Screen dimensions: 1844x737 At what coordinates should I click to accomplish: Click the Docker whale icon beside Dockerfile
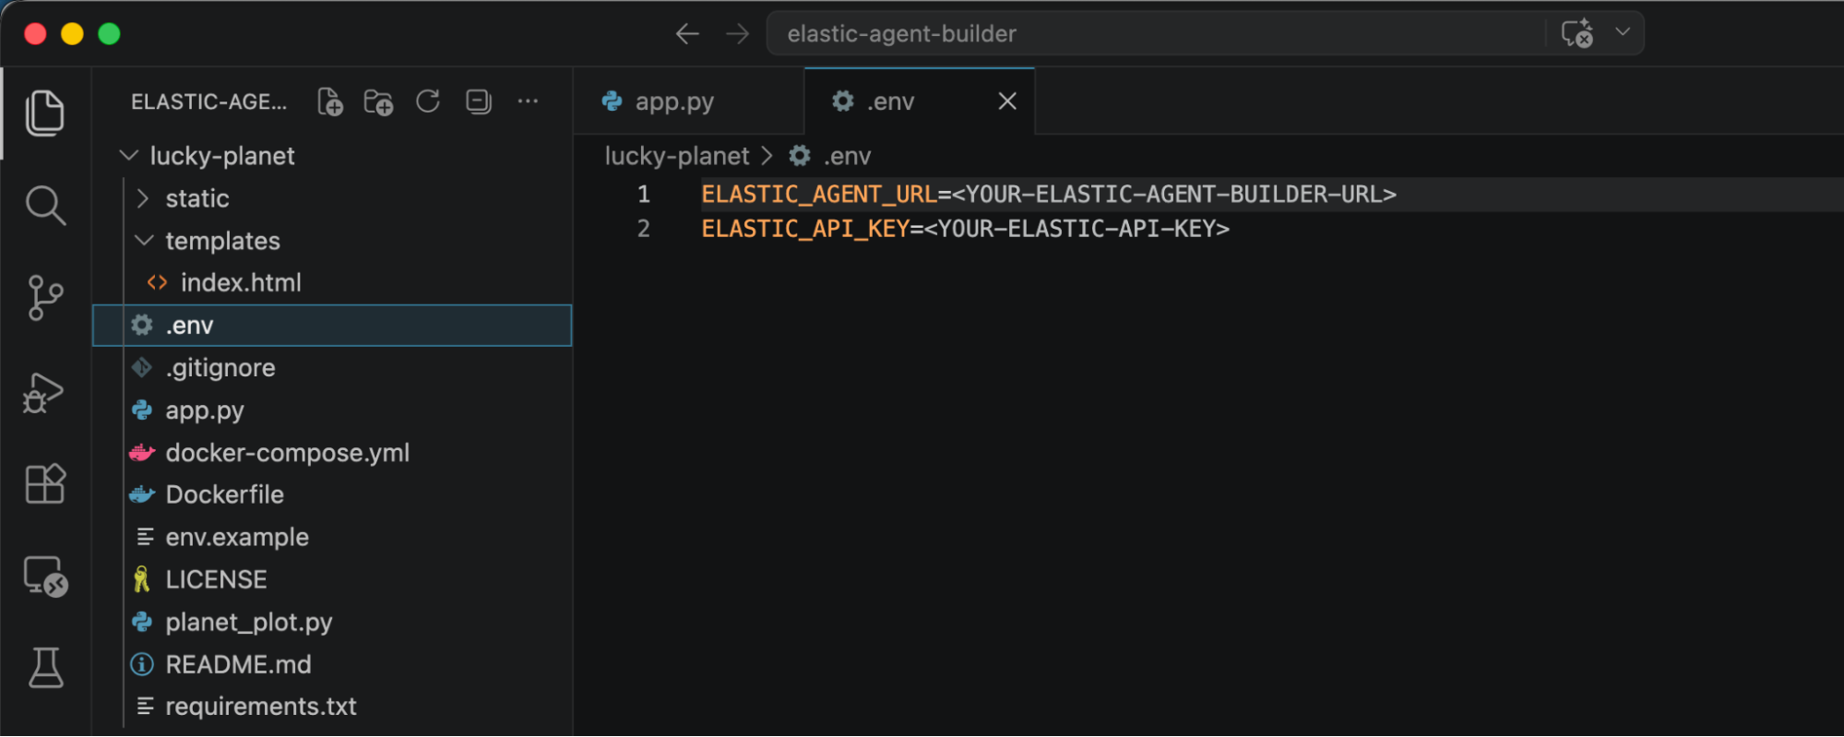pos(142,494)
